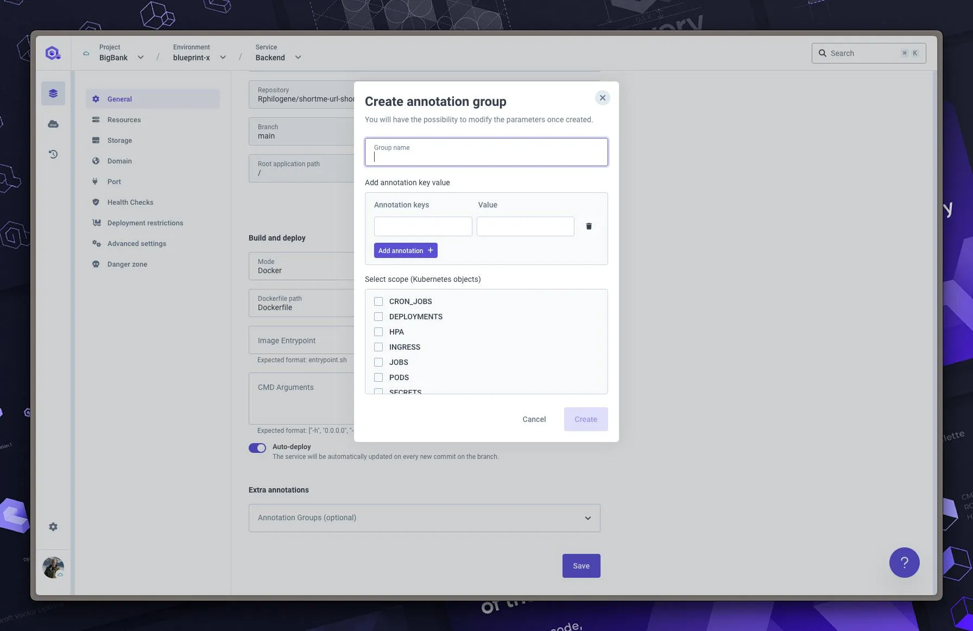Click the Add annotation button
973x631 pixels.
[406, 250]
